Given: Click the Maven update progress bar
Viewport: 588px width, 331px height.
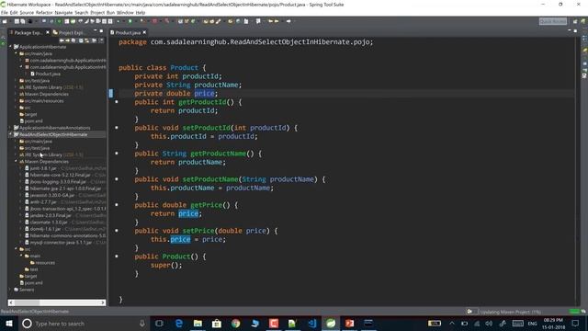Looking at the screenshot, I should (x=574, y=312).
